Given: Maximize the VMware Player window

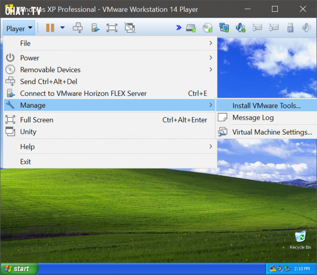Looking at the screenshot, I should point(275,9).
